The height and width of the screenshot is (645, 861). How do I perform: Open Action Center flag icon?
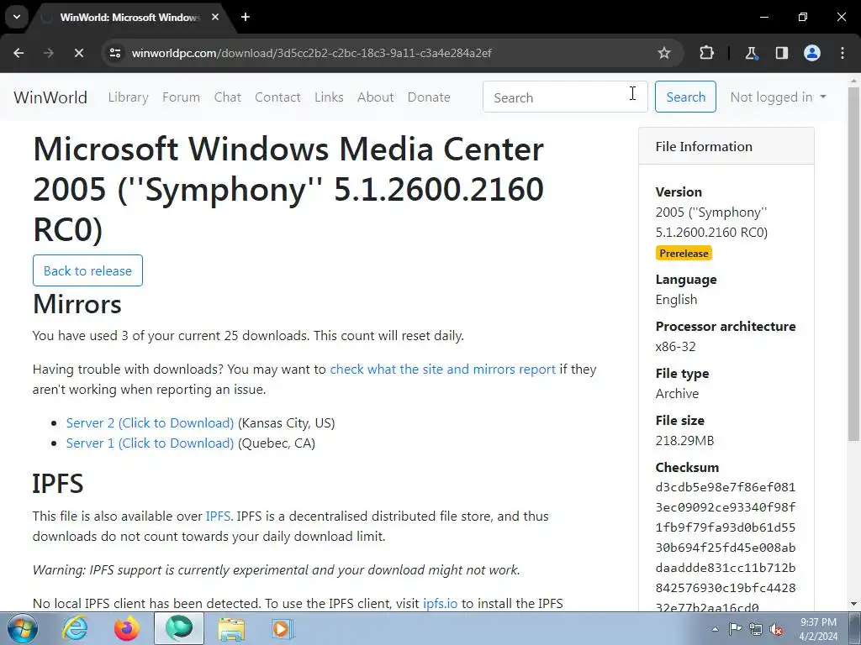[x=735, y=629]
